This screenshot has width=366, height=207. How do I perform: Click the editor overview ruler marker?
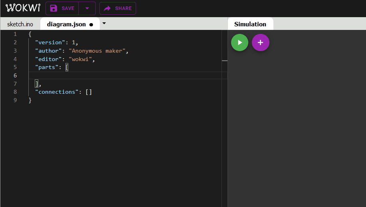[x=225, y=61]
